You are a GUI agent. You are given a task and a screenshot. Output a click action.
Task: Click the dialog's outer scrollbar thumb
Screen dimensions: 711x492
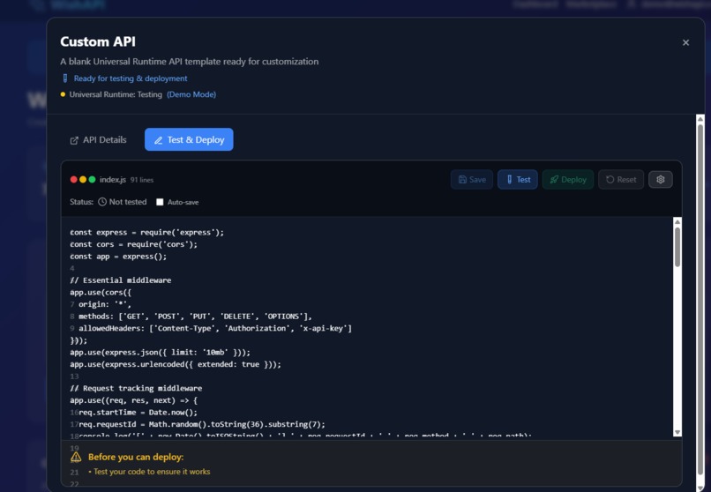pos(700,301)
